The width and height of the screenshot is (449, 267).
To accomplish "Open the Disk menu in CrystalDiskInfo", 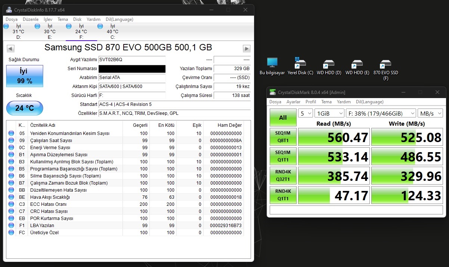I will [x=77, y=19].
